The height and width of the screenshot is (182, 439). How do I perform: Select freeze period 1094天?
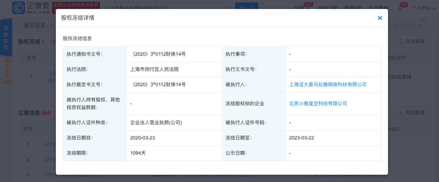pos(138,153)
